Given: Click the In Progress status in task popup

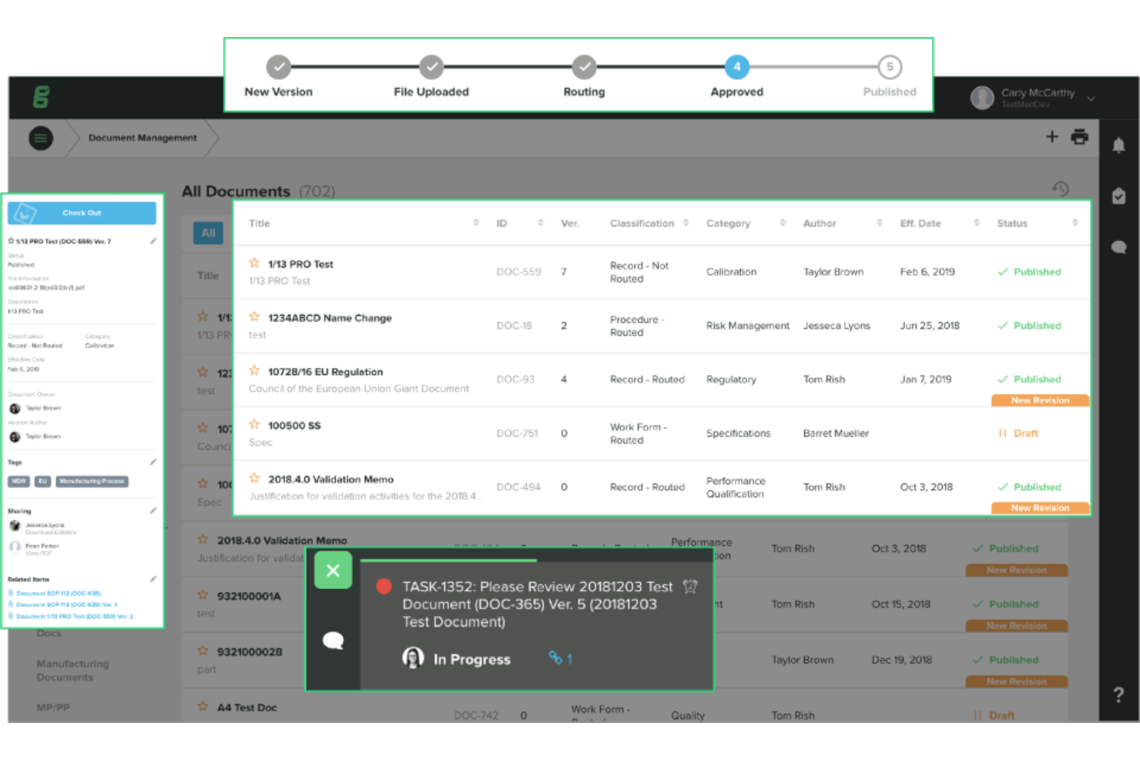Looking at the screenshot, I should click(471, 659).
